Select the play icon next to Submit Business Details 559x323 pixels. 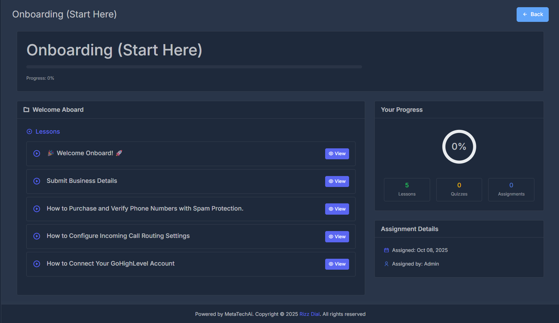pos(37,181)
